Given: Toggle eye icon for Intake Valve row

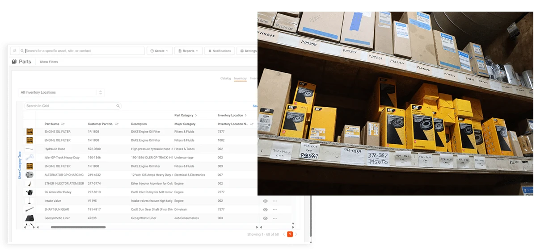Looking at the screenshot, I should (x=265, y=201).
